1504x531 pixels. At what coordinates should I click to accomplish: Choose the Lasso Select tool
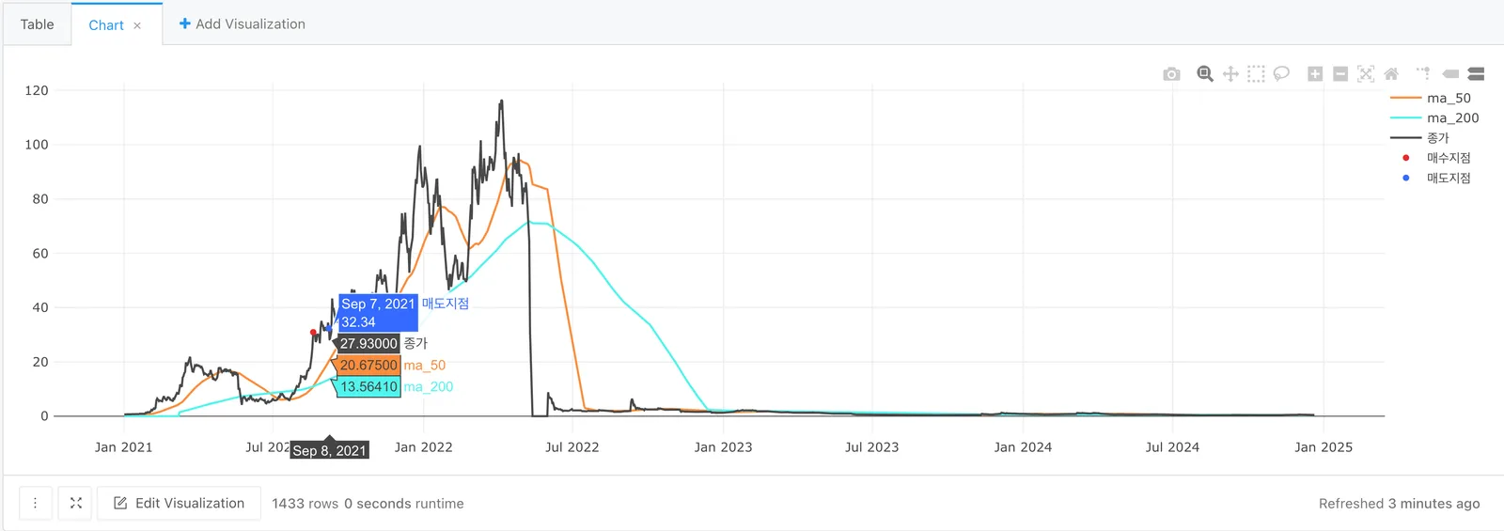tap(1281, 74)
